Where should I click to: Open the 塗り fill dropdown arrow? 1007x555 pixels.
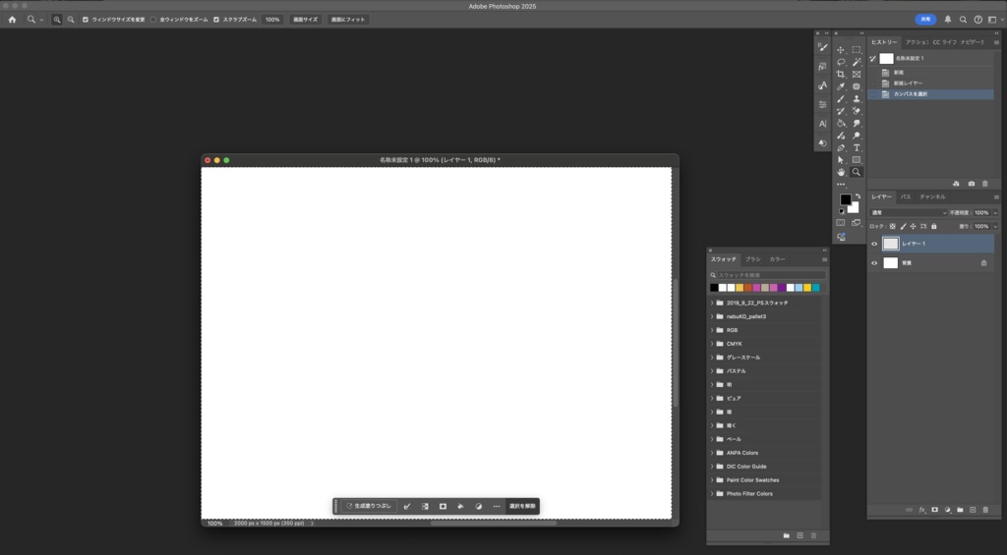tap(995, 227)
